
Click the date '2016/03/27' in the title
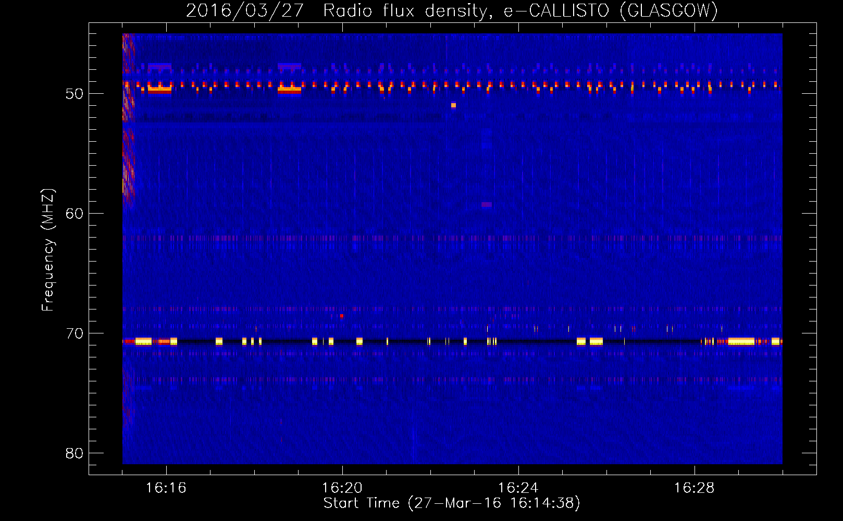pyautogui.click(x=245, y=11)
